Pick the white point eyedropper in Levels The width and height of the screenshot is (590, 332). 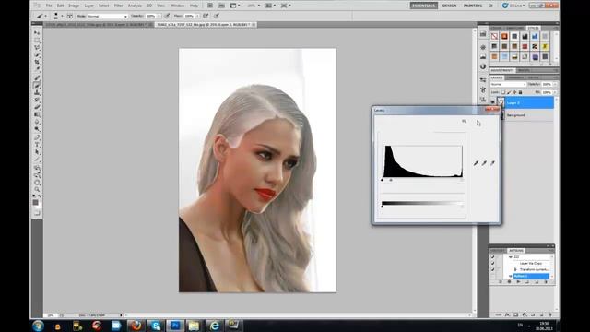[492, 163]
